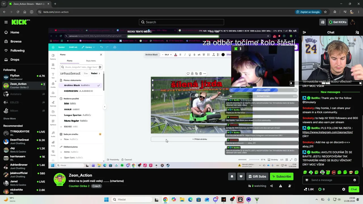
Task: Toggle bold in Canva toolbar
Action: 180,55
